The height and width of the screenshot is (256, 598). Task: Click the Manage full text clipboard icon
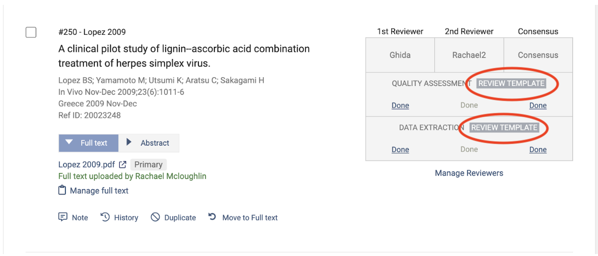(62, 191)
